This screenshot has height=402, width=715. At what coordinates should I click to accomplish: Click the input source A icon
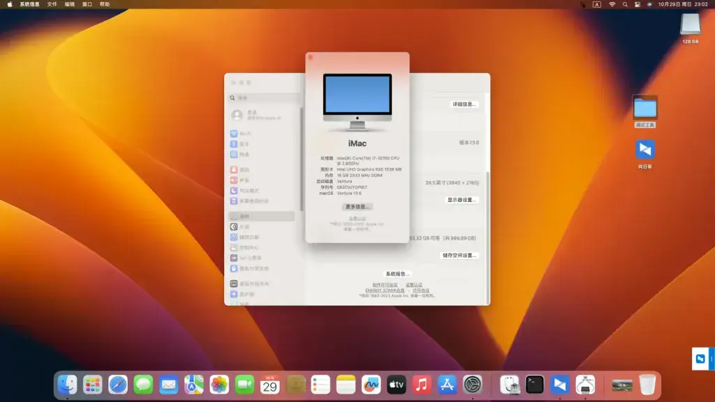click(597, 4)
